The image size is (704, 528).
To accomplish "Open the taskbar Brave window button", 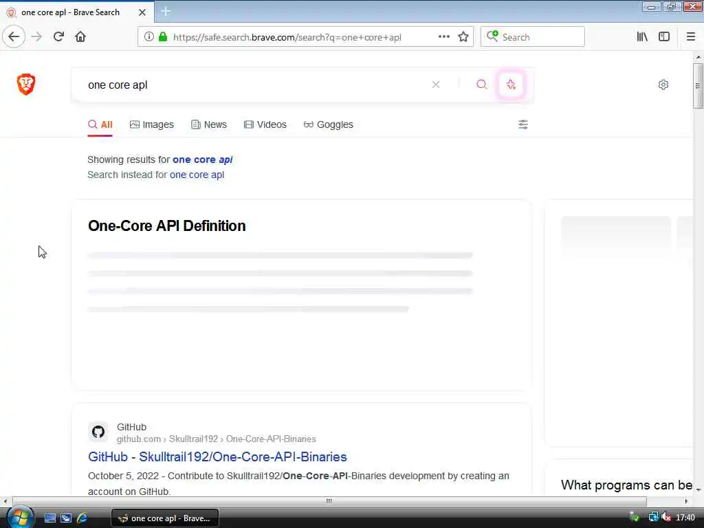I will 165,518.
